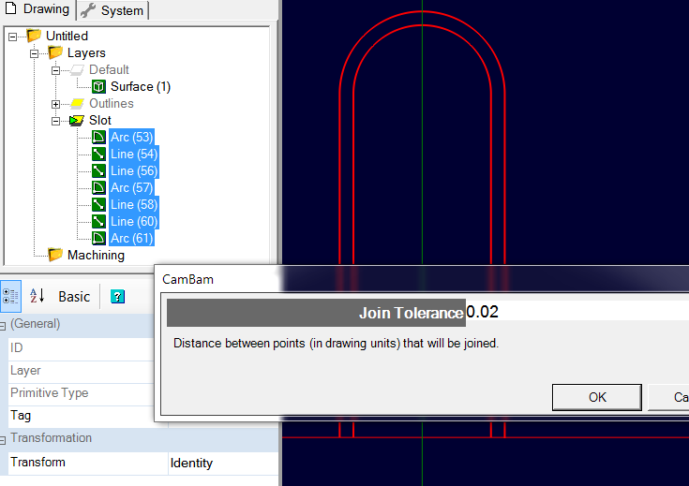Screen dimensions: 689x486
Task: Select the Slot layer label
Action: (100, 120)
